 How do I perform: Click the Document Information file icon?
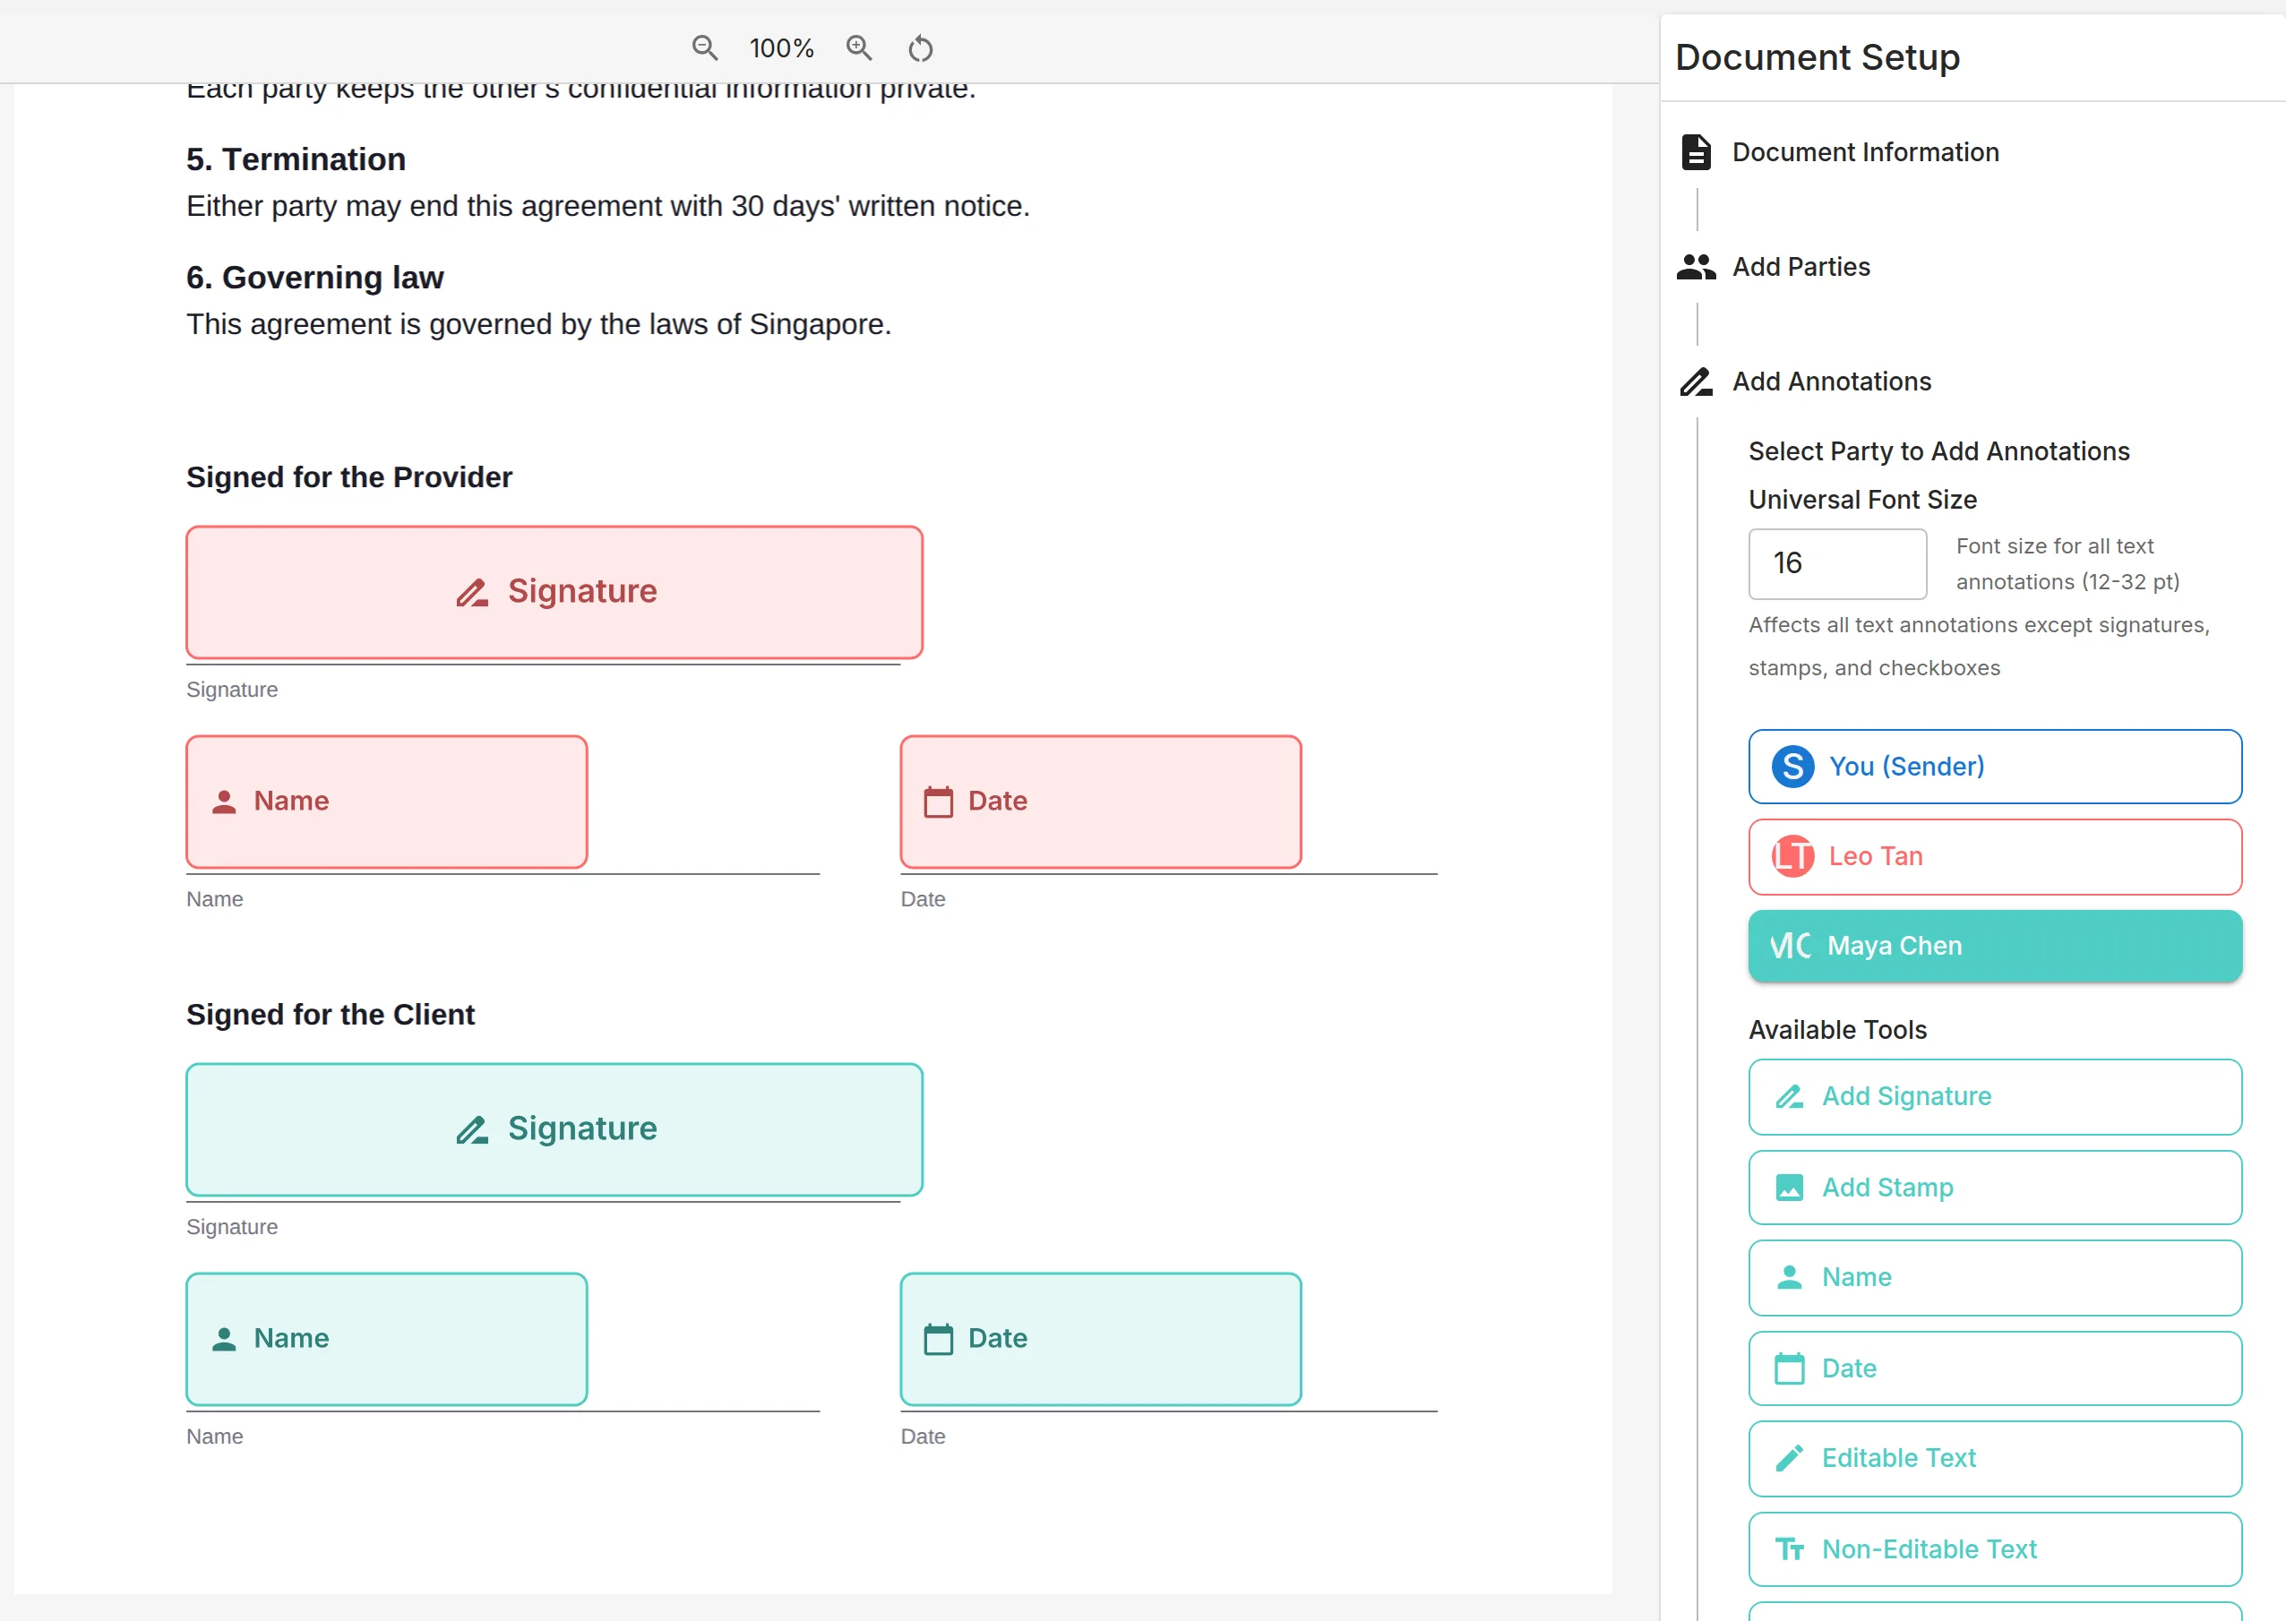pos(1696,151)
